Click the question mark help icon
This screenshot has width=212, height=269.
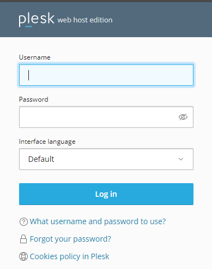(23, 222)
